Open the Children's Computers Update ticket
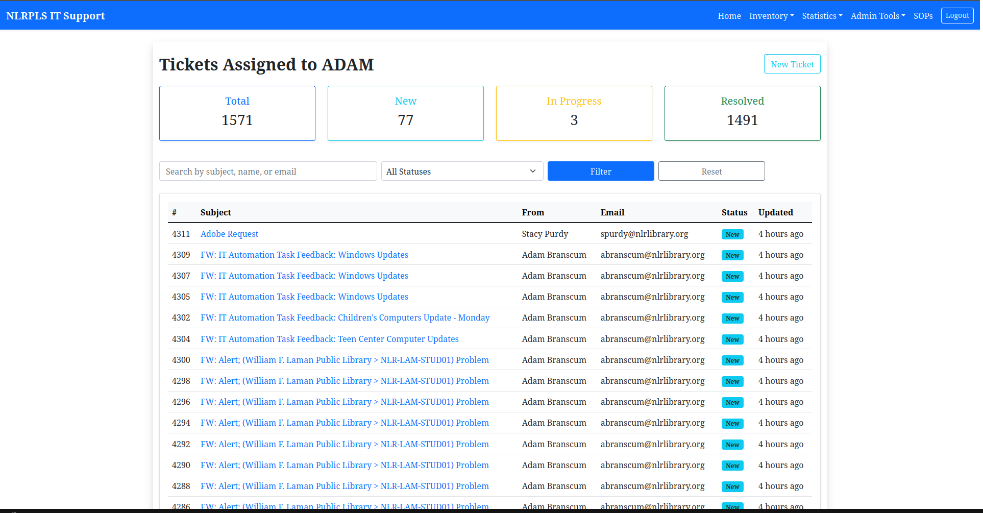 tap(345, 317)
